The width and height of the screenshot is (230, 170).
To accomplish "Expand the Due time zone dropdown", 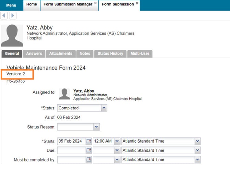I will 197,150.
